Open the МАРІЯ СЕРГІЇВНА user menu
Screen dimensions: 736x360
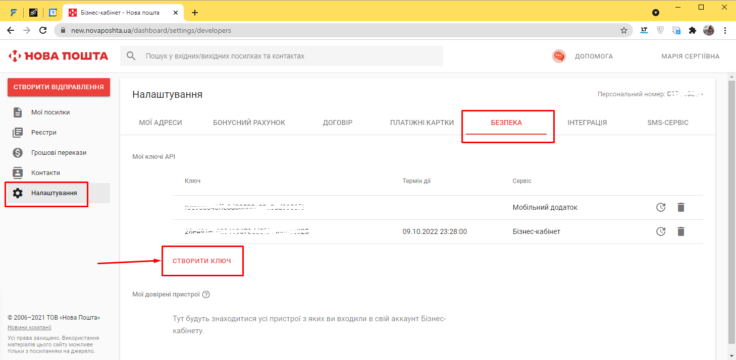(x=690, y=56)
